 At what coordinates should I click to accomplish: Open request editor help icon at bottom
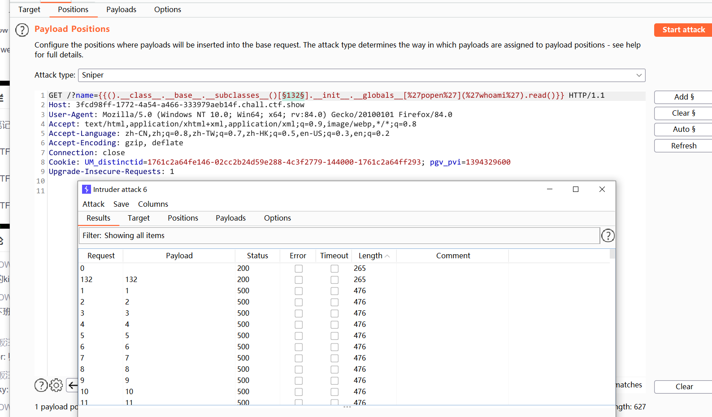point(41,385)
